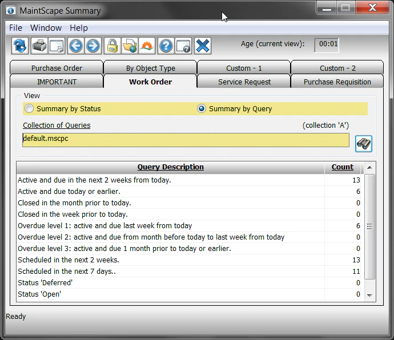
Task: Click the default.mscpc collection input field
Action: pyautogui.click(x=186, y=140)
